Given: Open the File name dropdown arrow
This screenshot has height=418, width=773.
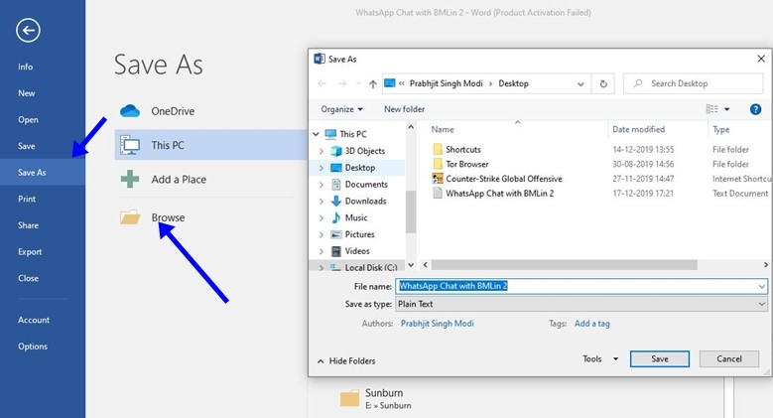Looking at the screenshot, I should pos(762,286).
